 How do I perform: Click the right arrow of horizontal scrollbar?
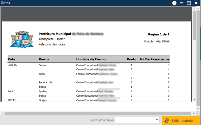[x=194, y=113]
